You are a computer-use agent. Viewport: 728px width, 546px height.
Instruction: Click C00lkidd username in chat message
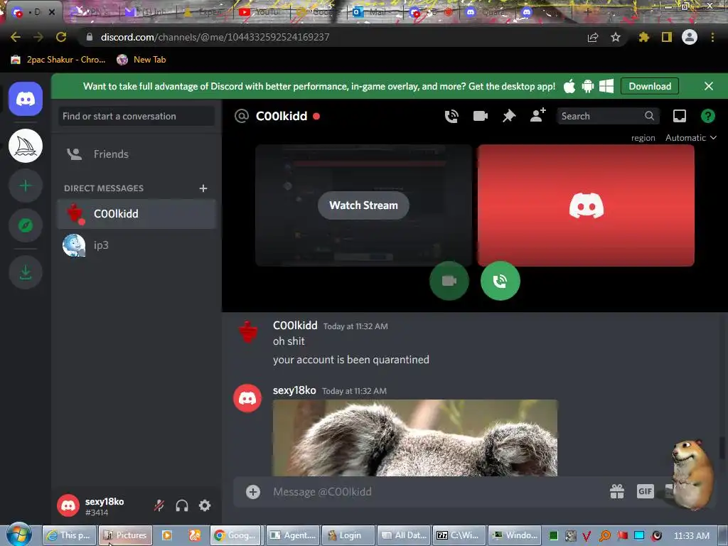tap(295, 326)
